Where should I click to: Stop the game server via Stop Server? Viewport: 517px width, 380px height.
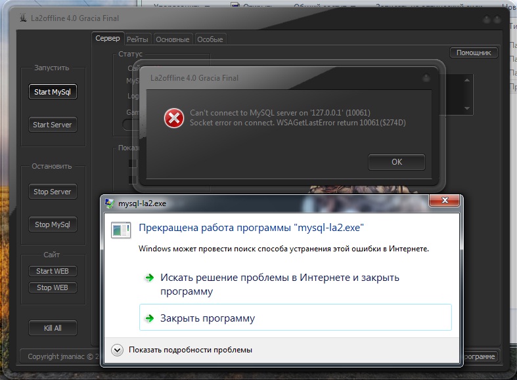[x=53, y=192]
